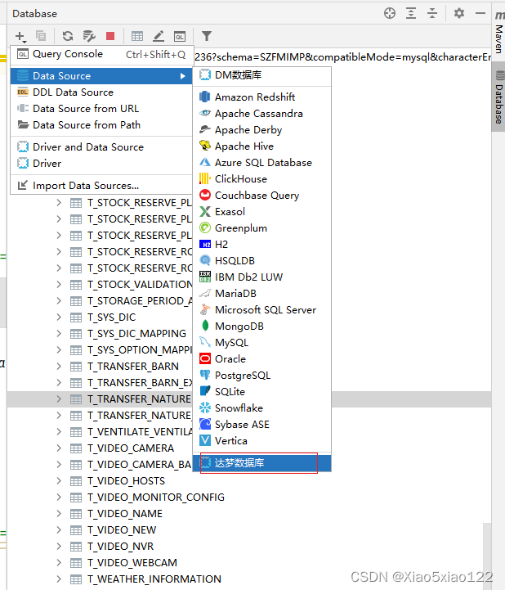Select IBM Db2 LUW

(x=261, y=277)
